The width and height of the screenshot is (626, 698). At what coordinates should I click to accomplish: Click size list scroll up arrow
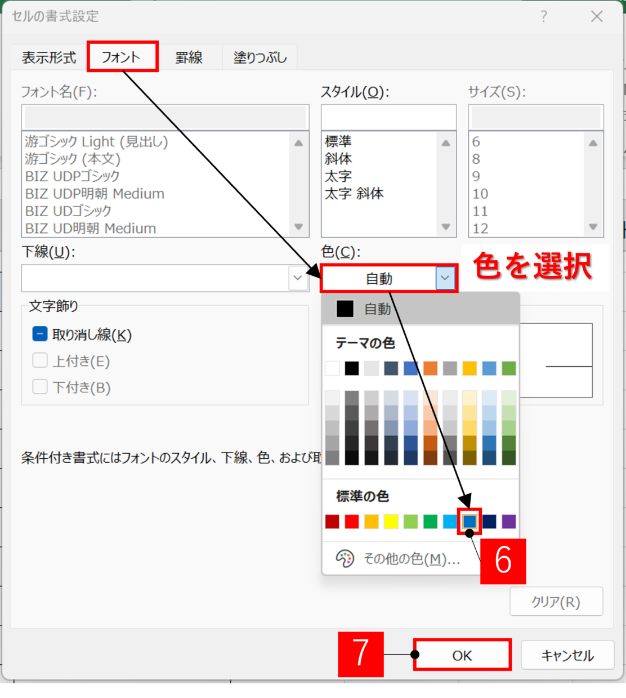[593, 143]
